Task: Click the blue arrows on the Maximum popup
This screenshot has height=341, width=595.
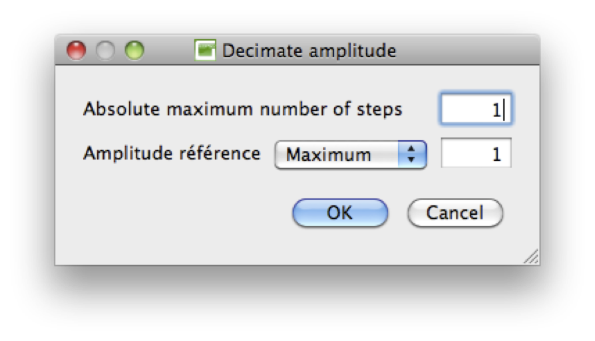Action: (x=411, y=155)
